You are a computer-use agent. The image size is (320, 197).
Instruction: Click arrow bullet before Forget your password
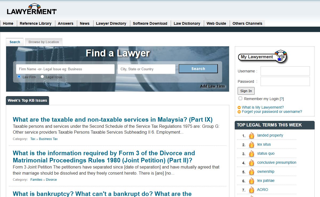click(x=239, y=112)
